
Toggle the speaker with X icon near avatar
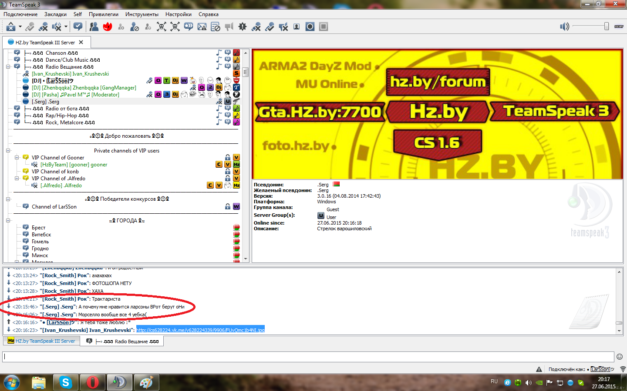(283, 27)
